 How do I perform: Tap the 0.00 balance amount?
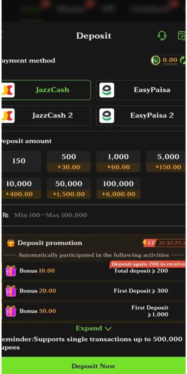[x=170, y=60]
